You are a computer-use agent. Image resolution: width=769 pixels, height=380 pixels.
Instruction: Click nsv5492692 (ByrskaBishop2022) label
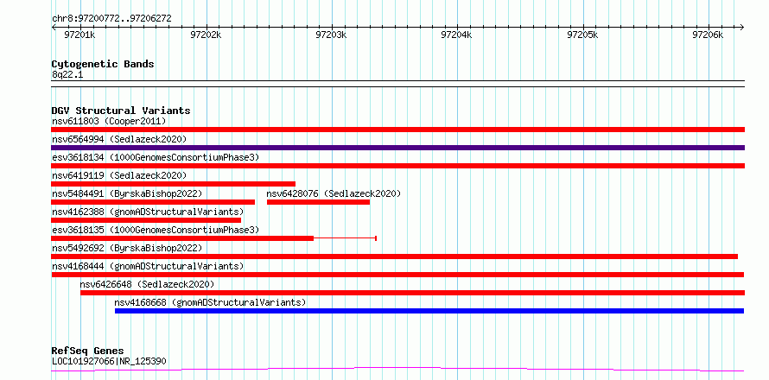126,248
